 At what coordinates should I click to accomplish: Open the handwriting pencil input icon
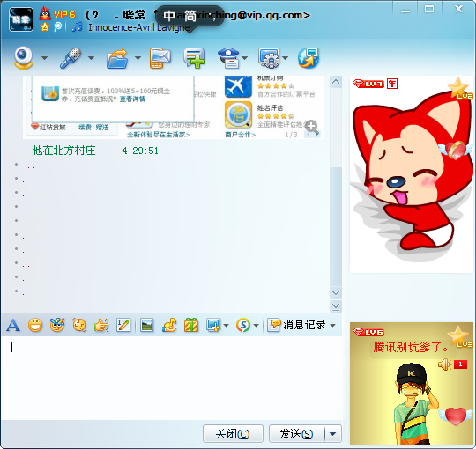click(123, 326)
